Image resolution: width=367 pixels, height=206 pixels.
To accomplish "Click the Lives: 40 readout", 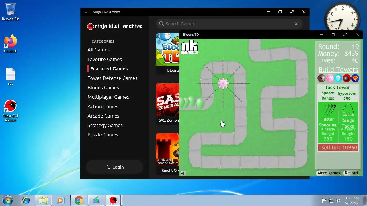I will 338,60.
